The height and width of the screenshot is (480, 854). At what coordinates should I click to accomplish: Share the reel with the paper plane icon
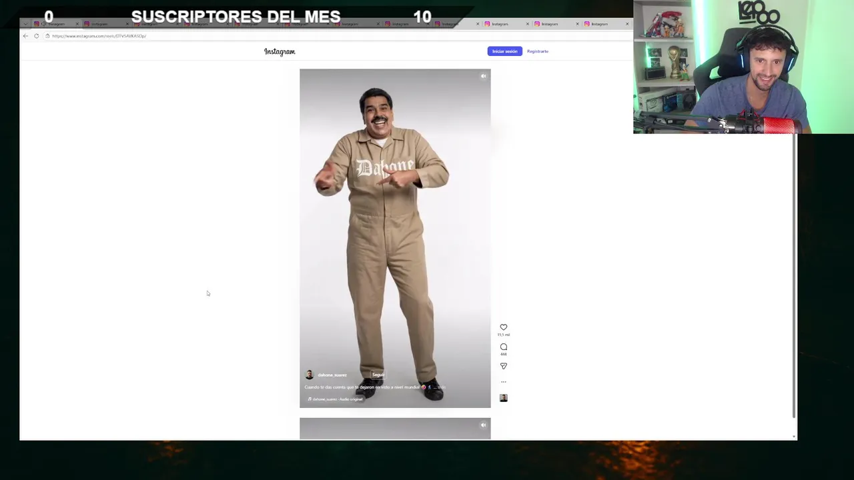[504, 366]
